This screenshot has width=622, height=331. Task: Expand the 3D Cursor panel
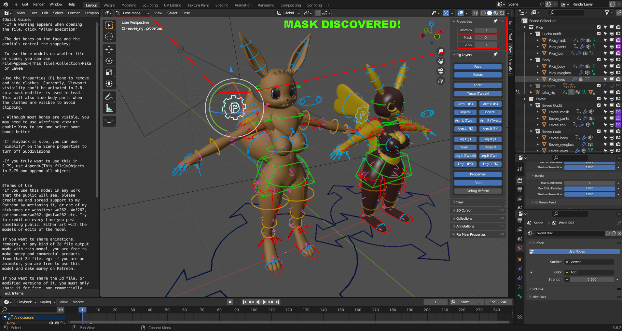click(464, 210)
